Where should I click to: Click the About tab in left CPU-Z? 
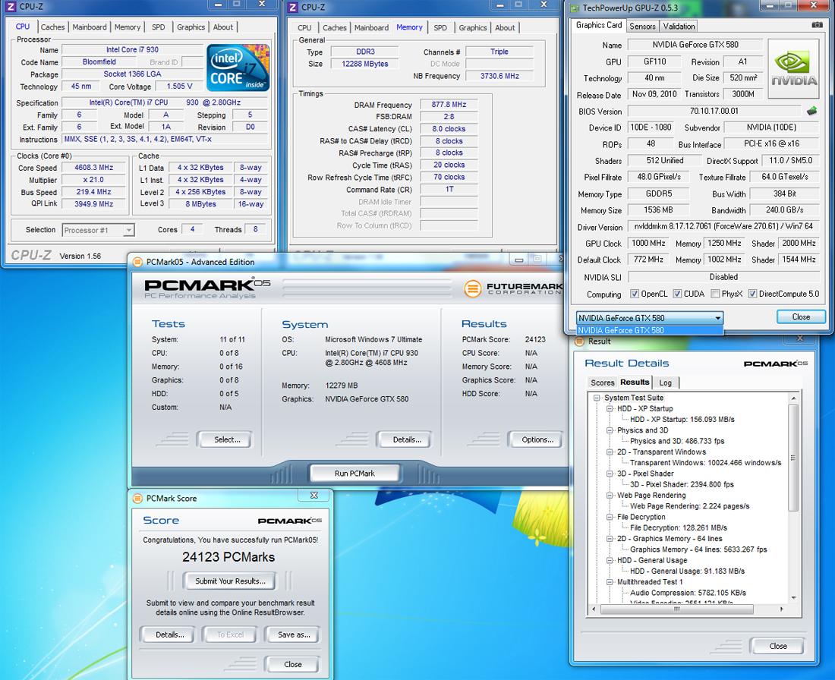[222, 27]
